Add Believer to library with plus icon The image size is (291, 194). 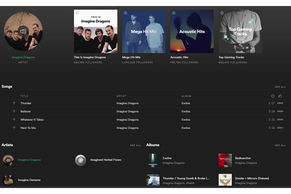tap(14, 111)
